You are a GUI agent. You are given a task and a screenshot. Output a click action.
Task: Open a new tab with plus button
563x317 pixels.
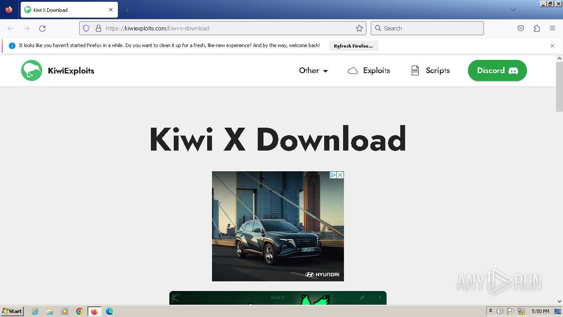(x=127, y=10)
